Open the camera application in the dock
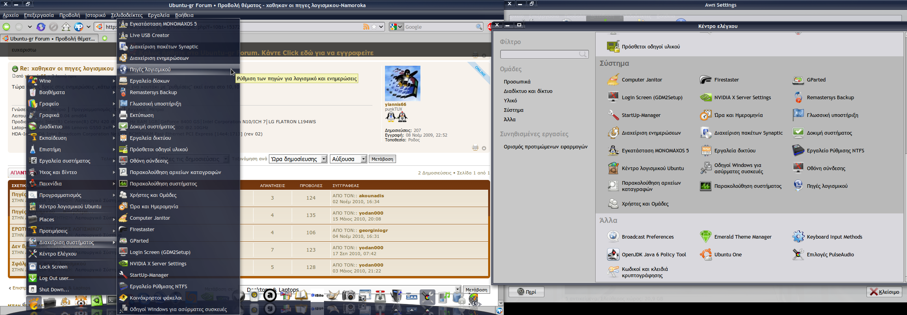Image resolution: width=907 pixels, height=315 pixels. [349, 295]
